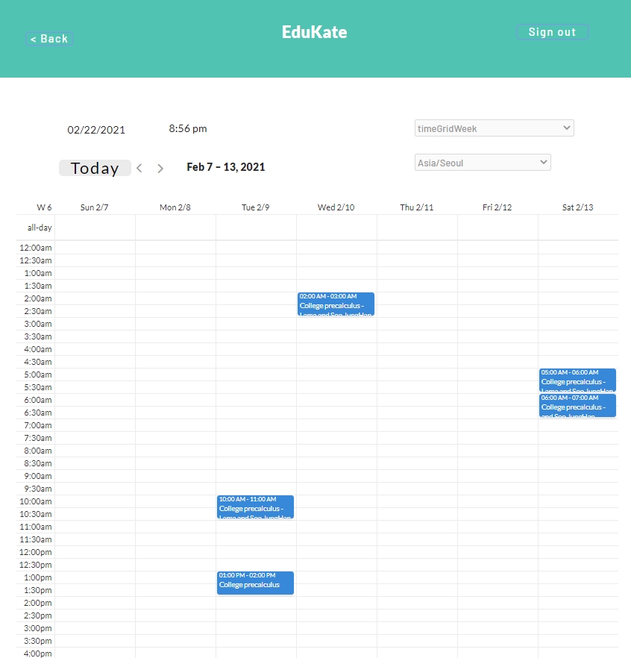Click the date 02/22/2021
This screenshot has height=658, width=631.
(96, 130)
